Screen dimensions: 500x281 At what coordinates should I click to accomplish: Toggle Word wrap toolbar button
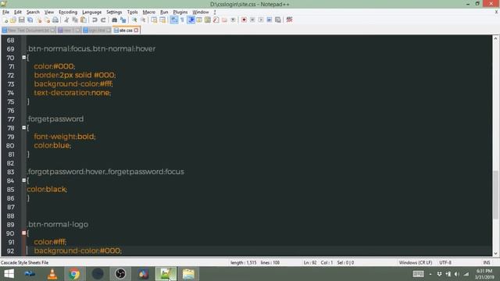coord(173,20)
